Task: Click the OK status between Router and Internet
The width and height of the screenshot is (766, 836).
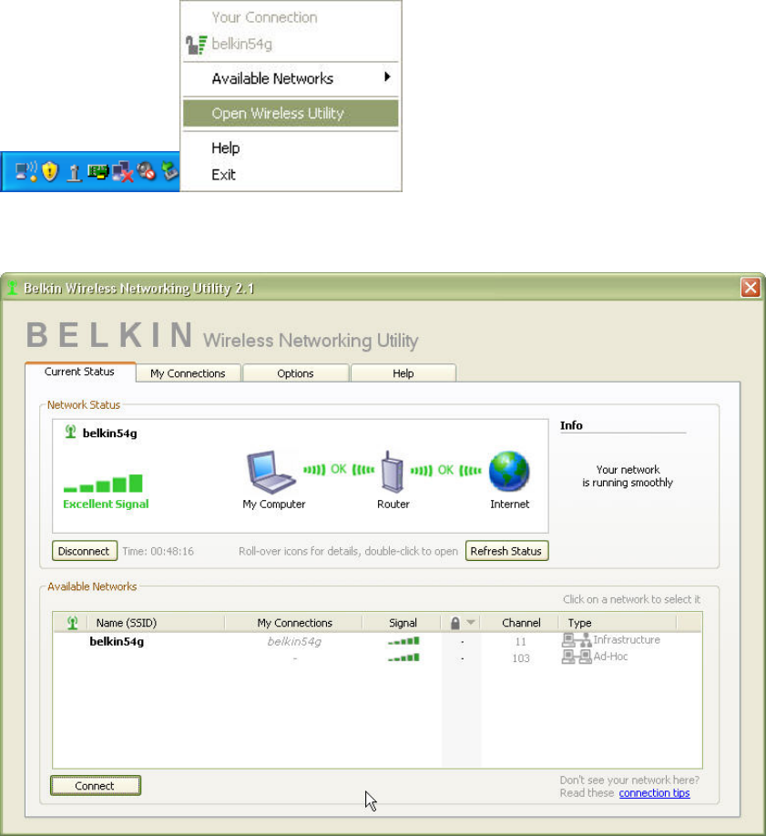Action: click(x=445, y=470)
